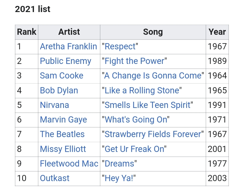Open The Beatles link
Screen dimensions: 239x194
[62, 134]
